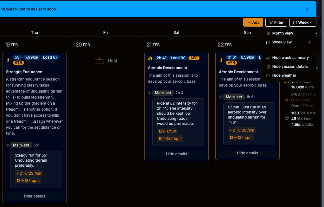Click the running icon on Thursday's session
Image resolution: width=324 pixels, height=207 pixels.
coord(8,60)
